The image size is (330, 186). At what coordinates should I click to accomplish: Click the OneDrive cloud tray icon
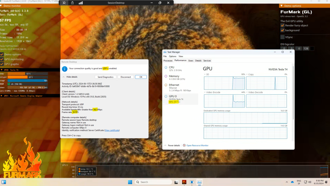[292, 182]
